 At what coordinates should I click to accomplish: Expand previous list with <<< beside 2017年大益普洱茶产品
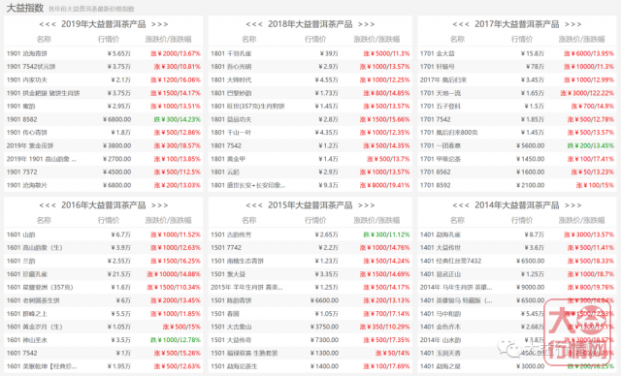pos(461,24)
